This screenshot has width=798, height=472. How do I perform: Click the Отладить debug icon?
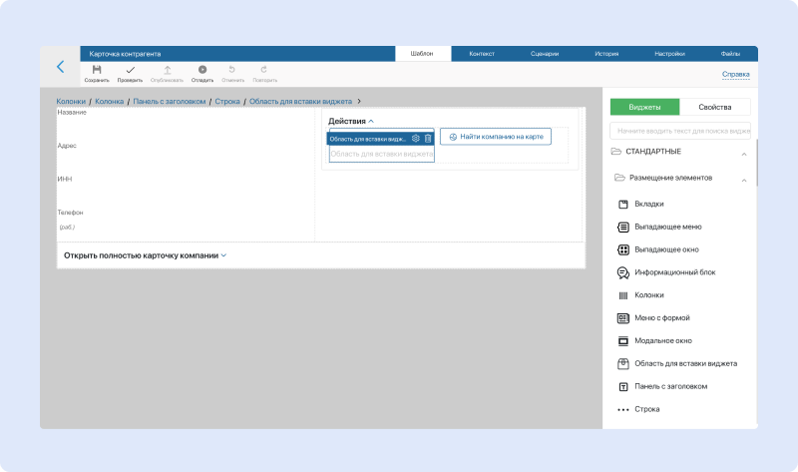[202, 70]
